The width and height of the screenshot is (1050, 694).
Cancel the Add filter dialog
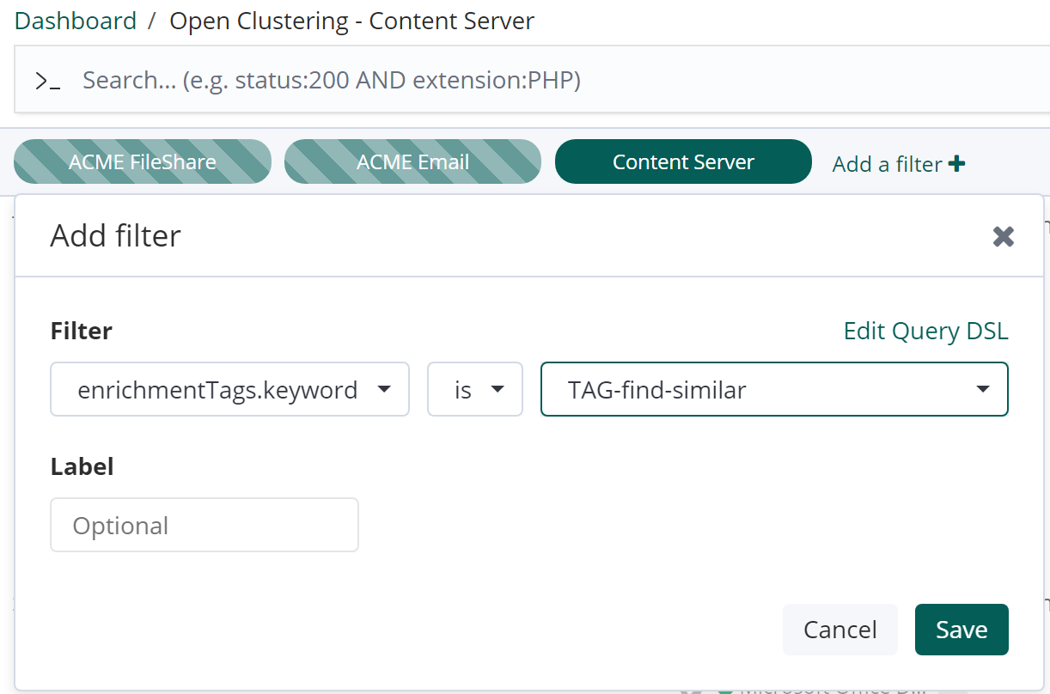pyautogui.click(x=839, y=630)
